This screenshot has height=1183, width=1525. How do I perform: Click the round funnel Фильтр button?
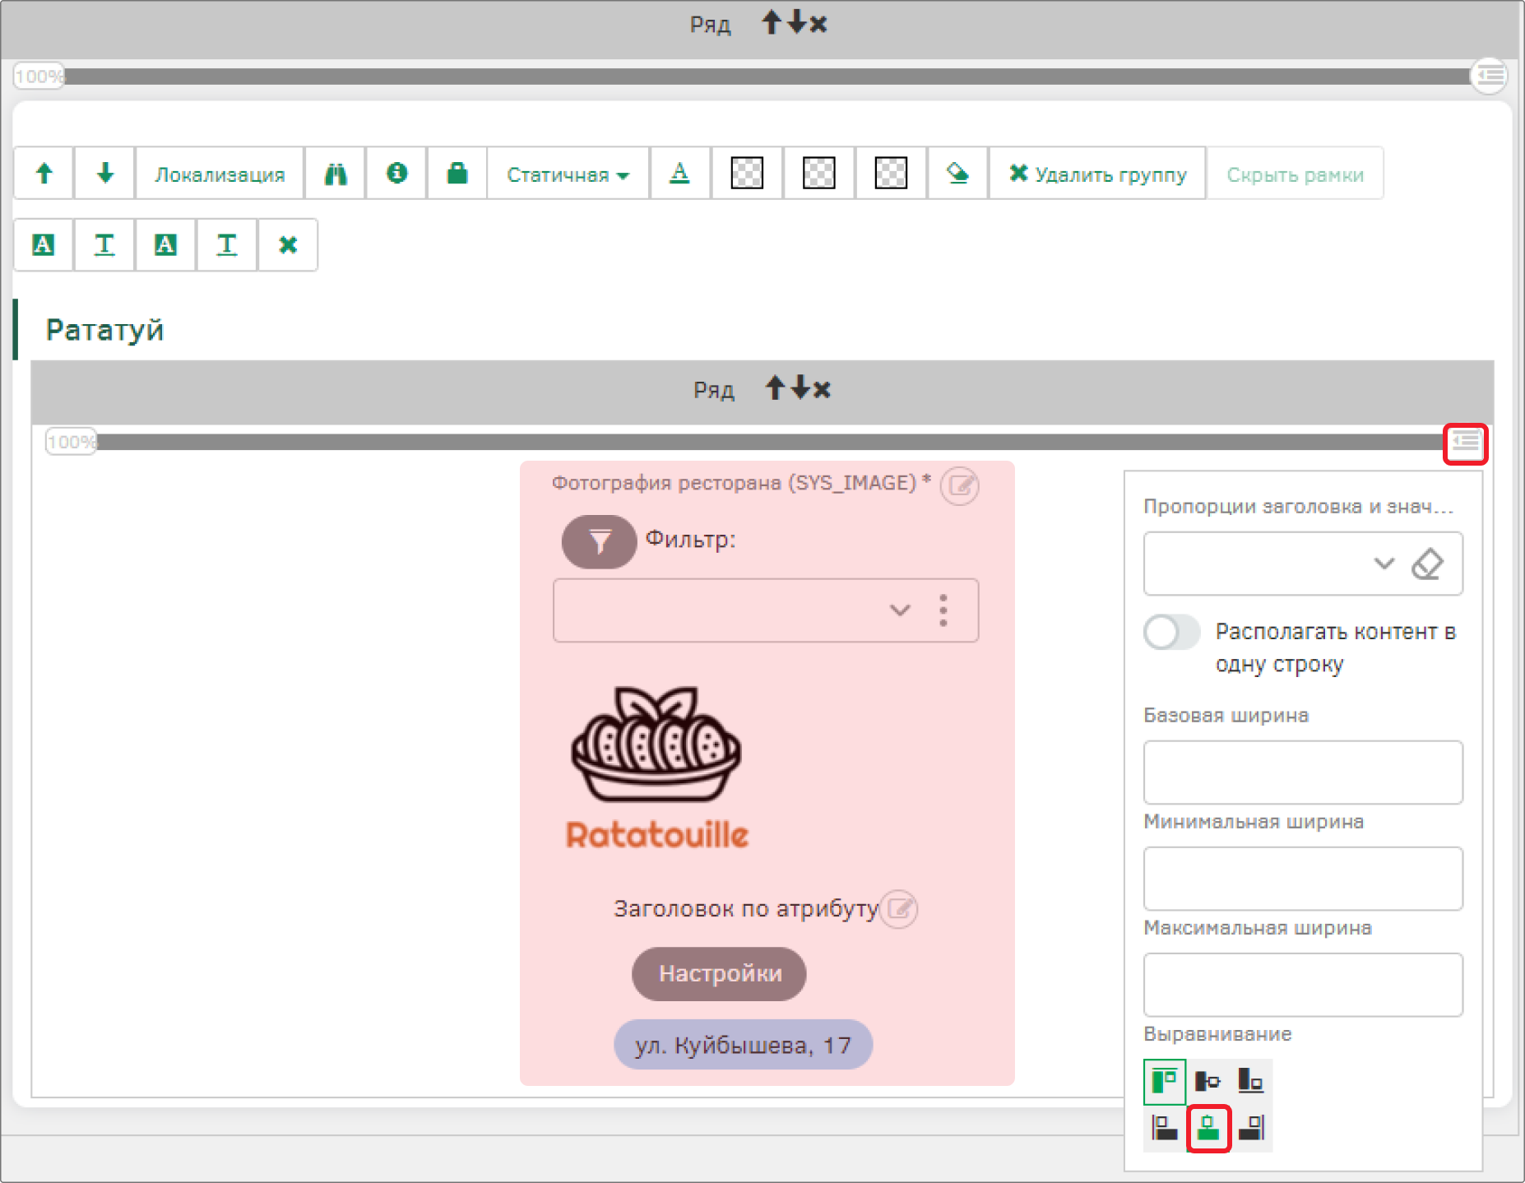tap(599, 541)
